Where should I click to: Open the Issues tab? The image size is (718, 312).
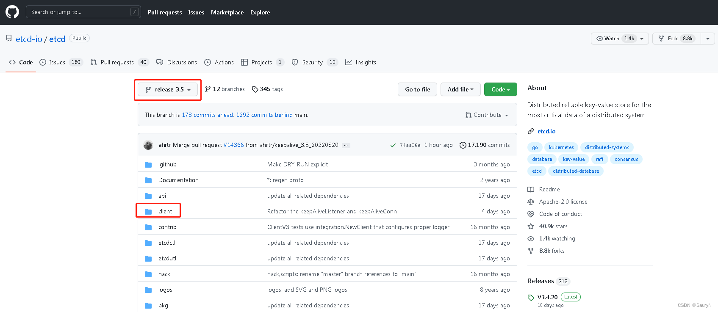[61, 62]
